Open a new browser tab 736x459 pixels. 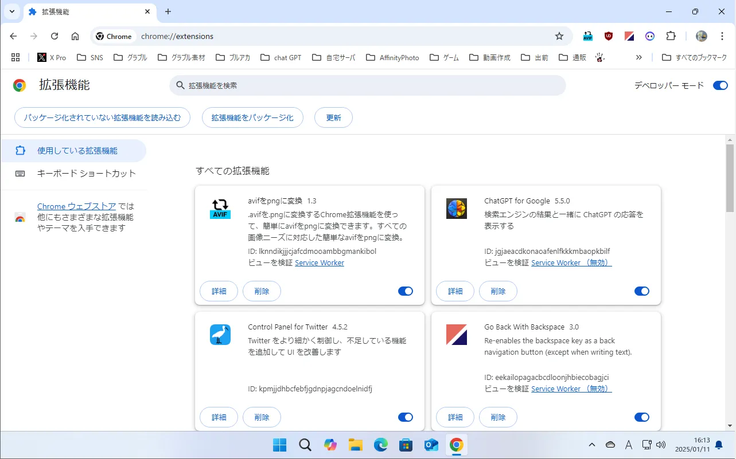168,11
